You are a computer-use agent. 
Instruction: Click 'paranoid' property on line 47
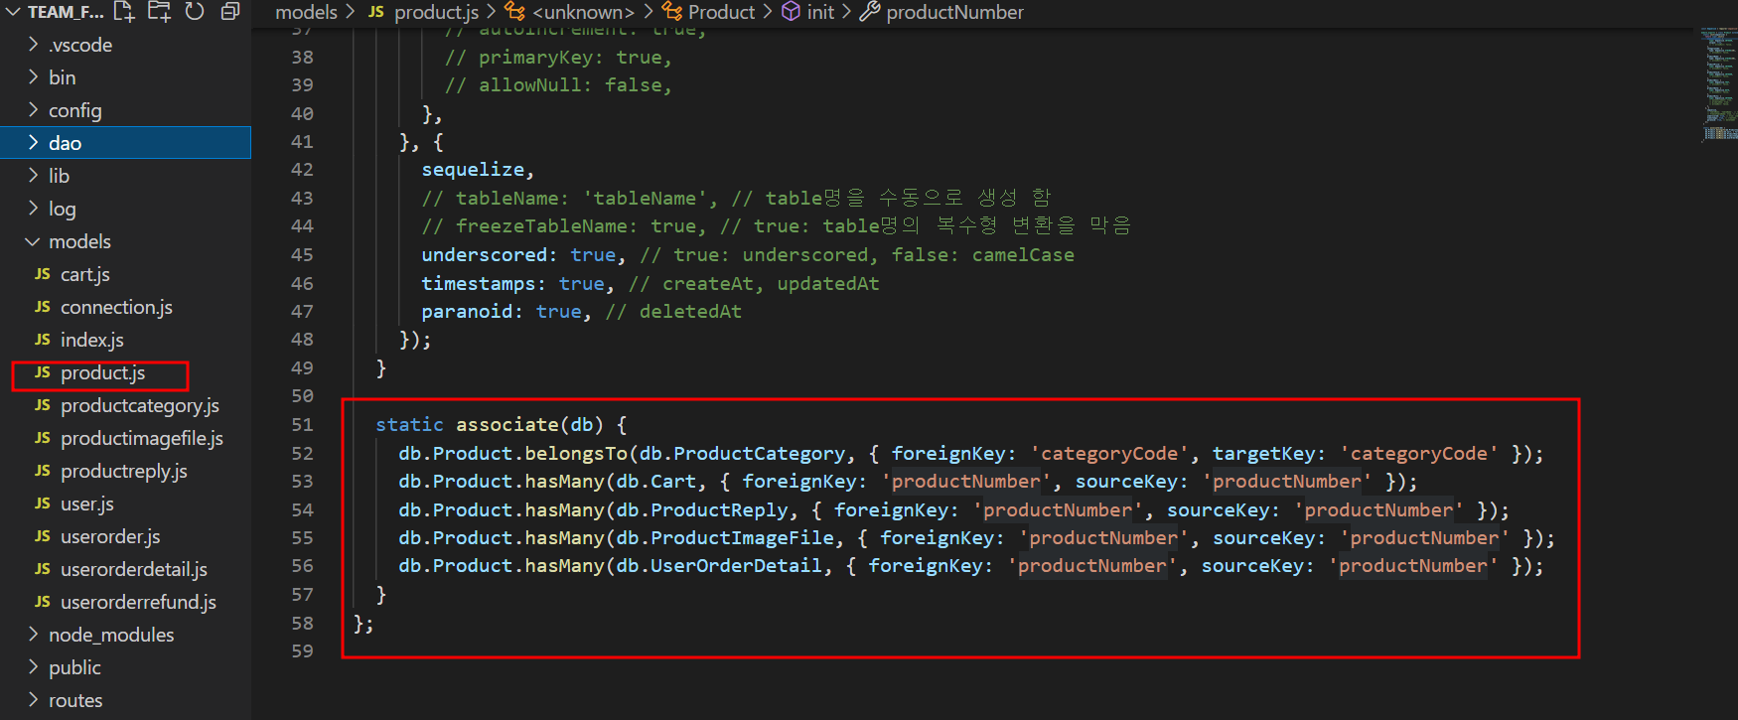(467, 312)
